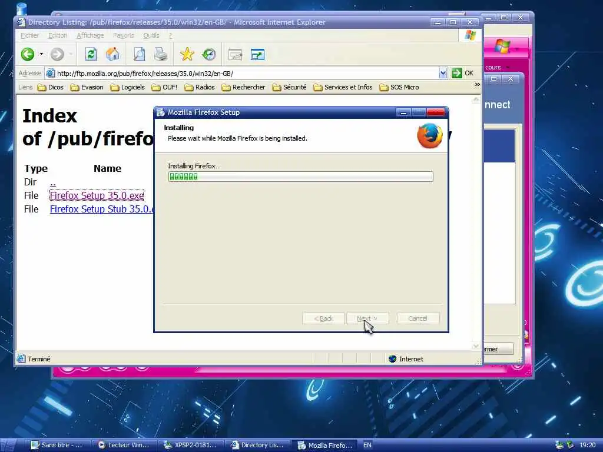
Task: Click the 'Terminé' status bar text
Action: tap(39, 359)
